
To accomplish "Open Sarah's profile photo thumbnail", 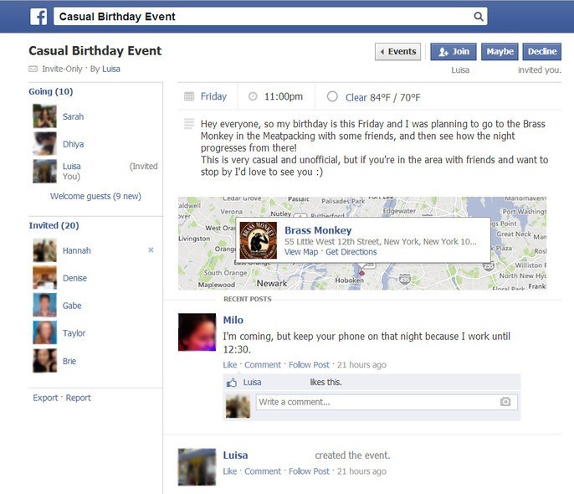I will (x=44, y=116).
